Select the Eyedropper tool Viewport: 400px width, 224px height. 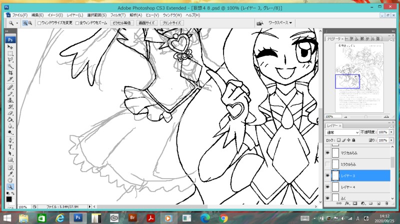click(10, 174)
